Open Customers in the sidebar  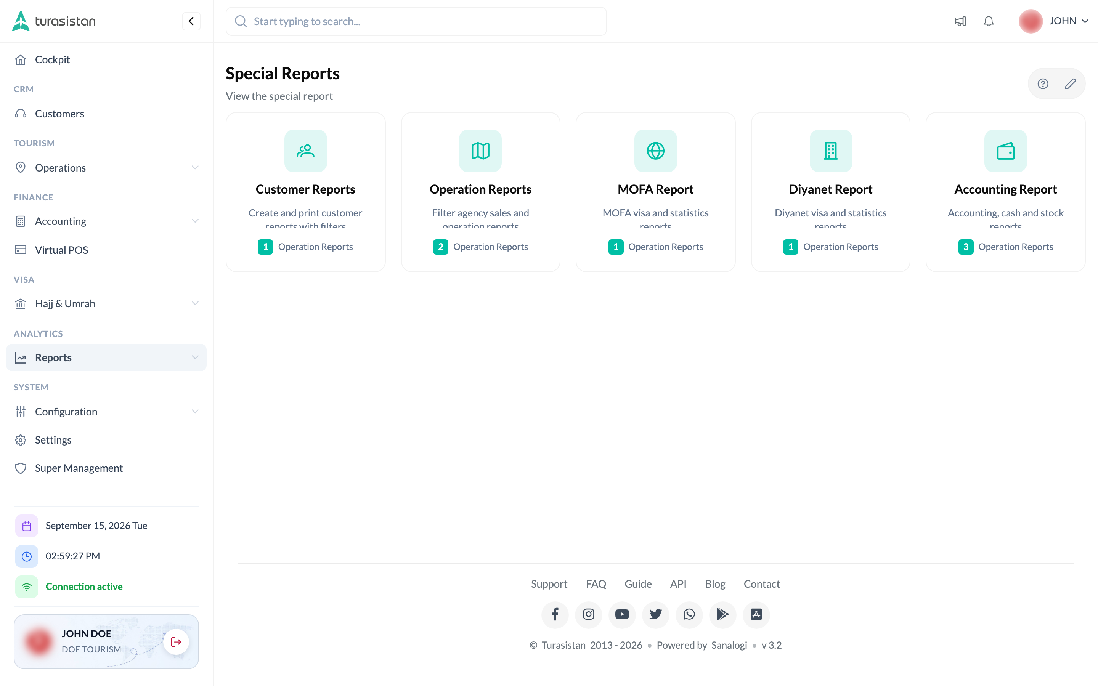coord(106,114)
